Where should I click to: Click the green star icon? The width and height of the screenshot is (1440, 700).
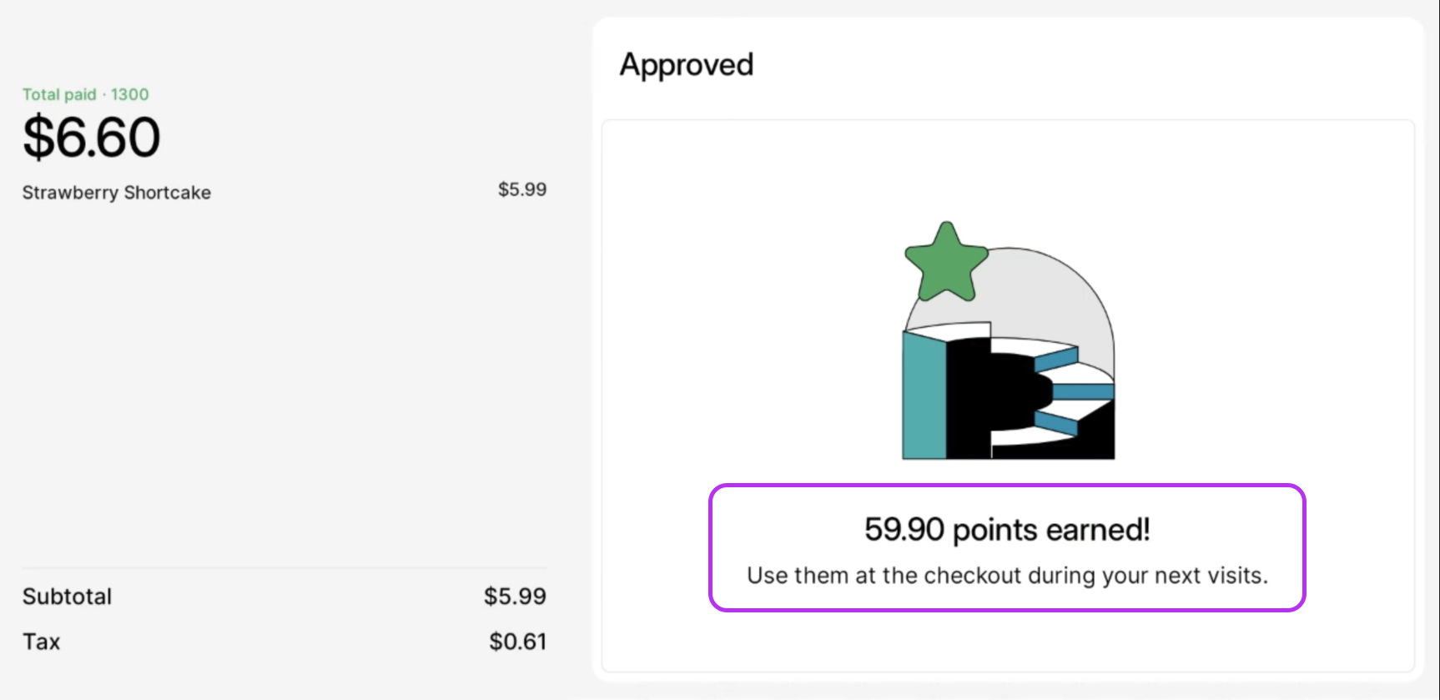tap(946, 263)
